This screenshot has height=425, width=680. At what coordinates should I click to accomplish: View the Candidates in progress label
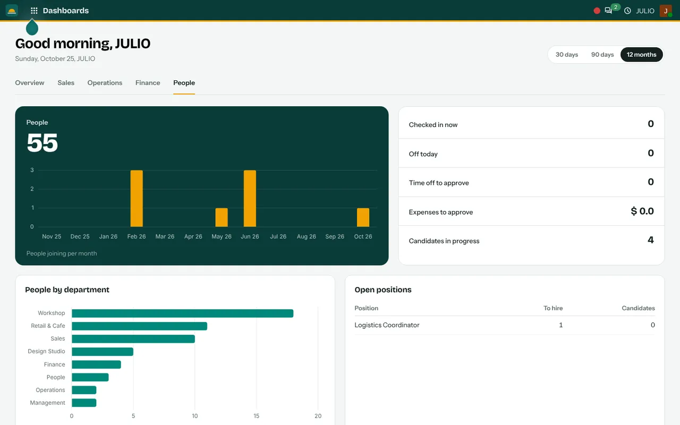pos(444,241)
